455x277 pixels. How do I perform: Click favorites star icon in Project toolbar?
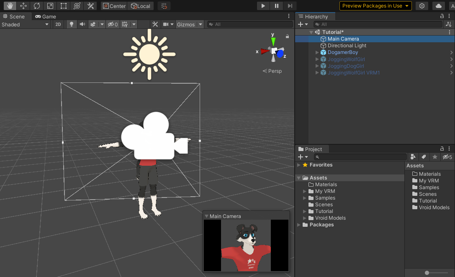coord(434,157)
